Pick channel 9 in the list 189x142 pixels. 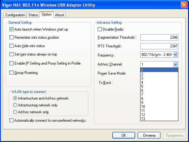click(159, 103)
